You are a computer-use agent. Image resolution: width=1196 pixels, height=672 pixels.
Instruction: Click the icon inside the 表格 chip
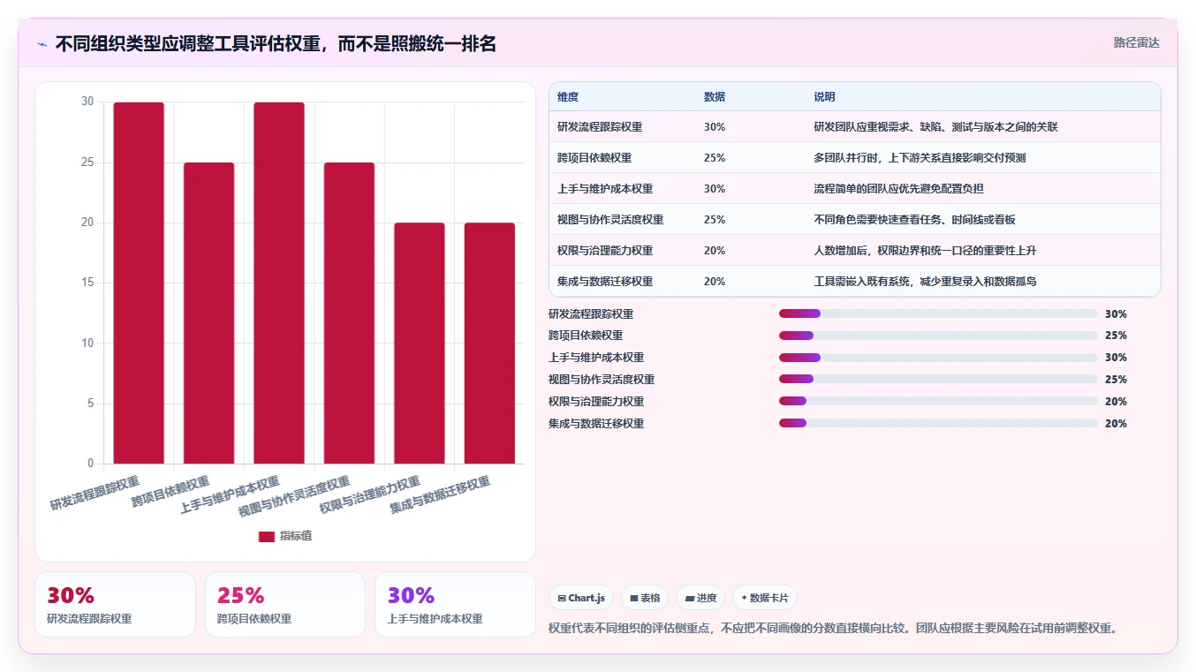click(634, 598)
